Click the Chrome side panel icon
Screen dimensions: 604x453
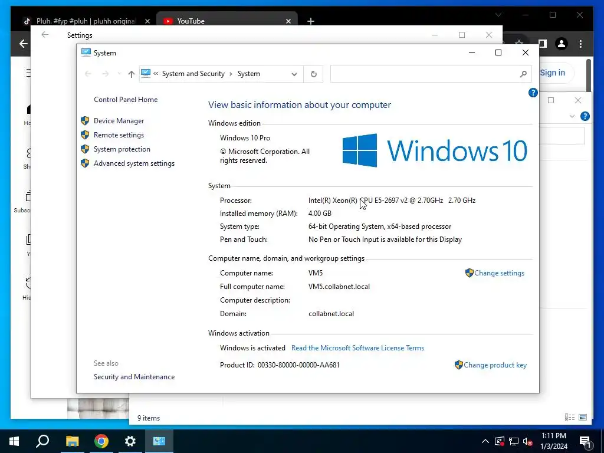(543, 44)
